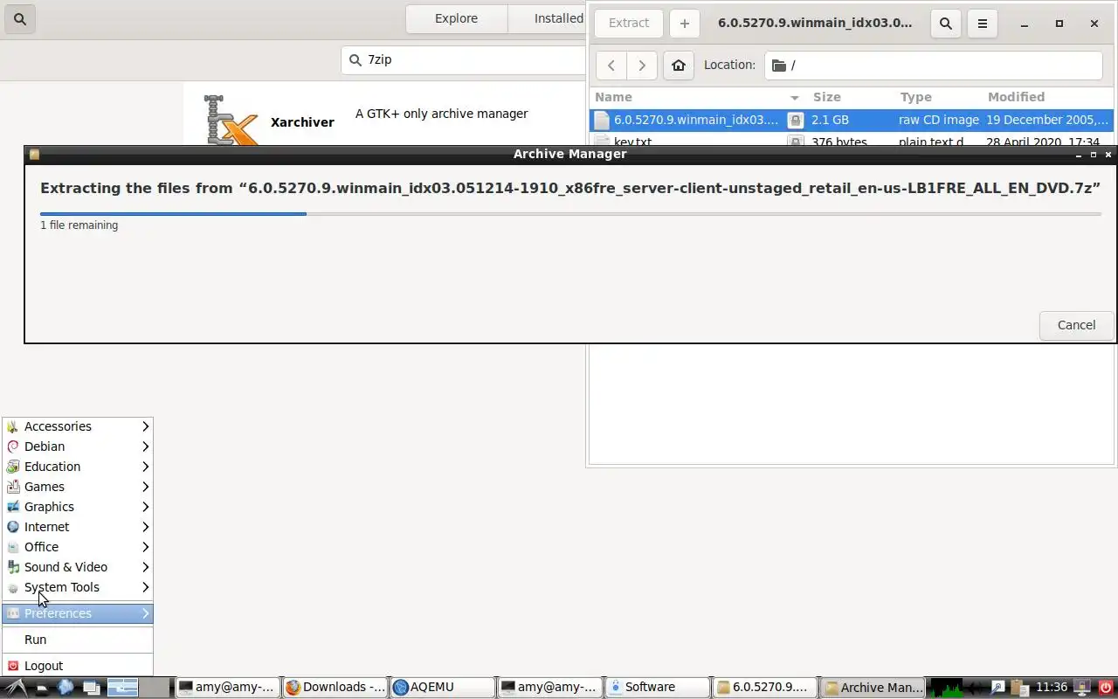1118x699 pixels.
Task: Click 'A GTK+ only archive manager' description
Action: pos(441,114)
